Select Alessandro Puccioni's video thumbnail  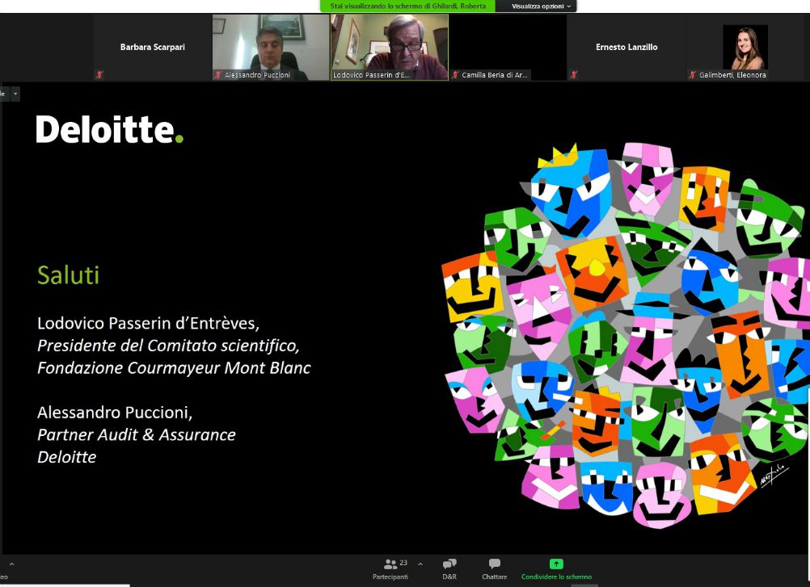271,47
